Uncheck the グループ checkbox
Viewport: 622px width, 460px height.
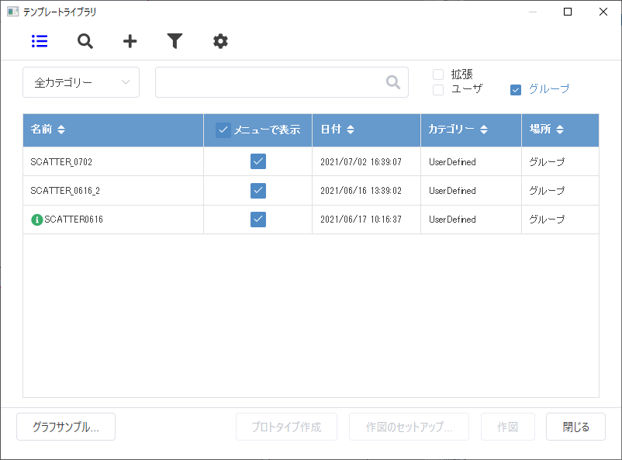515,90
